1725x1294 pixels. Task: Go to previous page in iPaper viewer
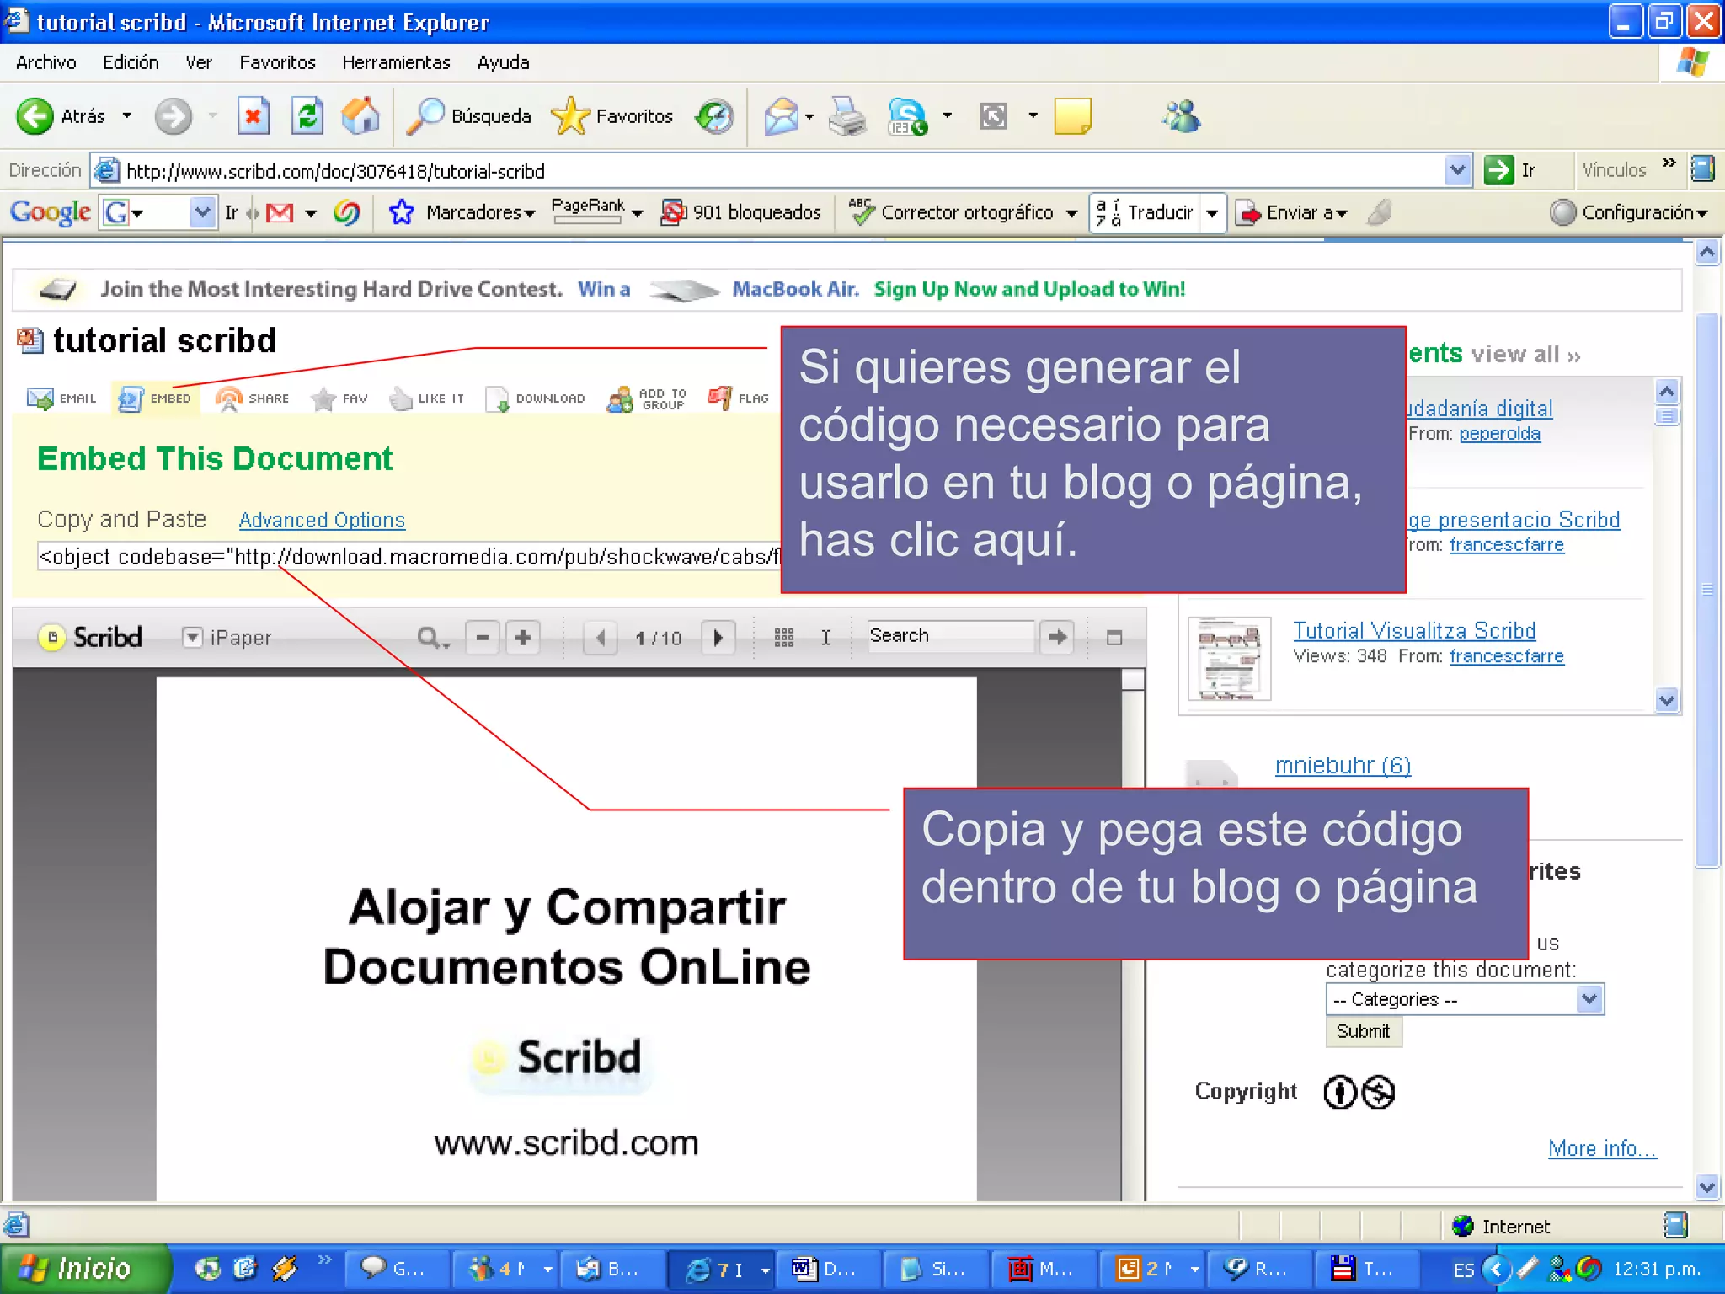[x=600, y=638]
